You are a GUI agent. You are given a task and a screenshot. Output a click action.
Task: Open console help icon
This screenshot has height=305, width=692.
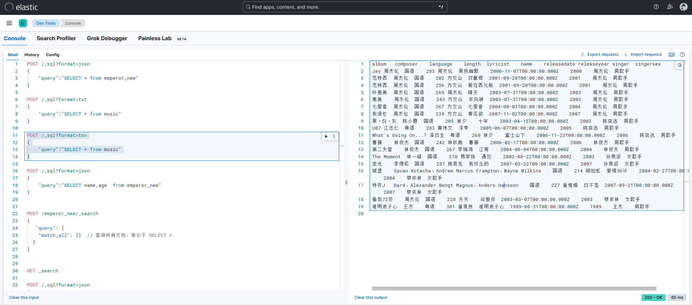[682, 55]
